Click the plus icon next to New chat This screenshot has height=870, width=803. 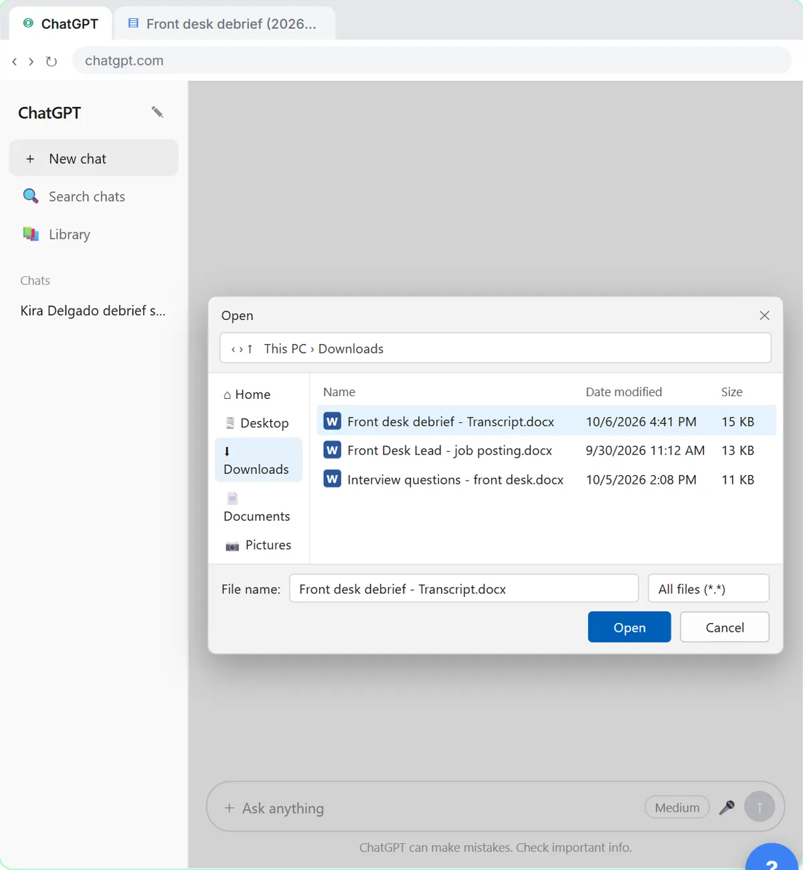(30, 159)
